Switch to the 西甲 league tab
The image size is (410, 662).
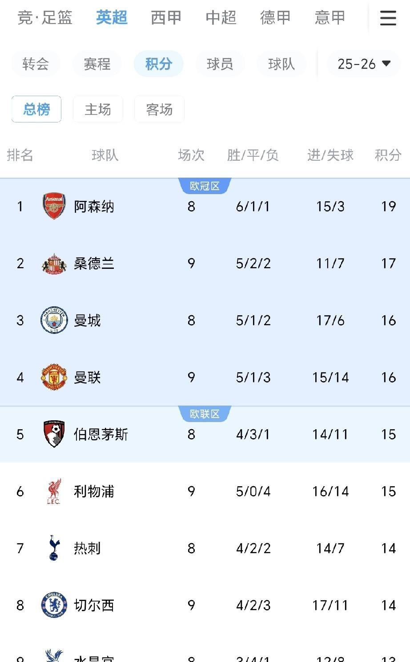coord(166,18)
